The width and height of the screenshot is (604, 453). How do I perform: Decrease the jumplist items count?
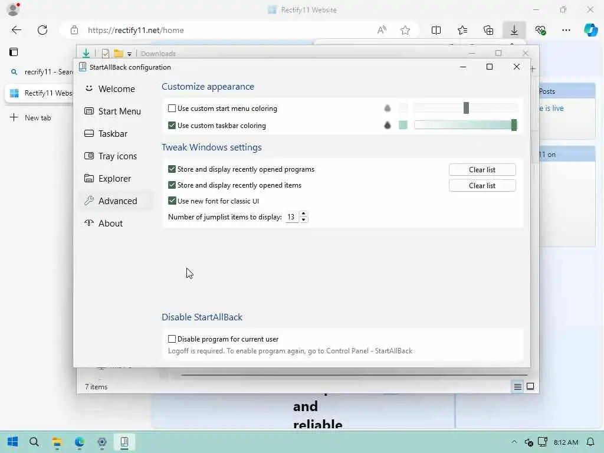click(304, 219)
